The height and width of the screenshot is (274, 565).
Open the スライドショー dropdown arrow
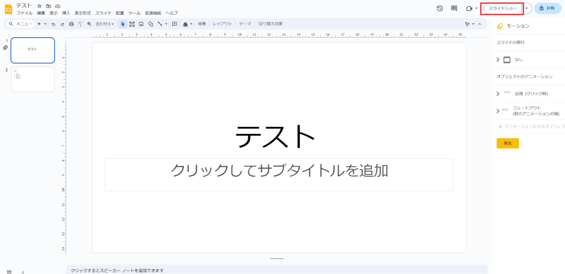pos(527,8)
